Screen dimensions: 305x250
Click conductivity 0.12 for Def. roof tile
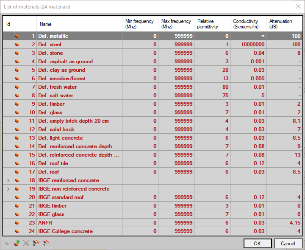(x=259, y=163)
